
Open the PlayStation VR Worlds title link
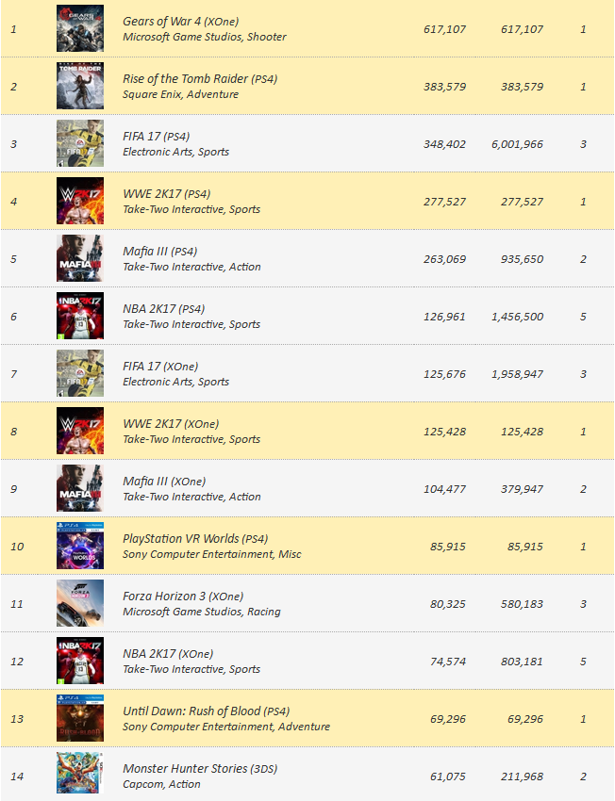pyautogui.click(x=181, y=539)
